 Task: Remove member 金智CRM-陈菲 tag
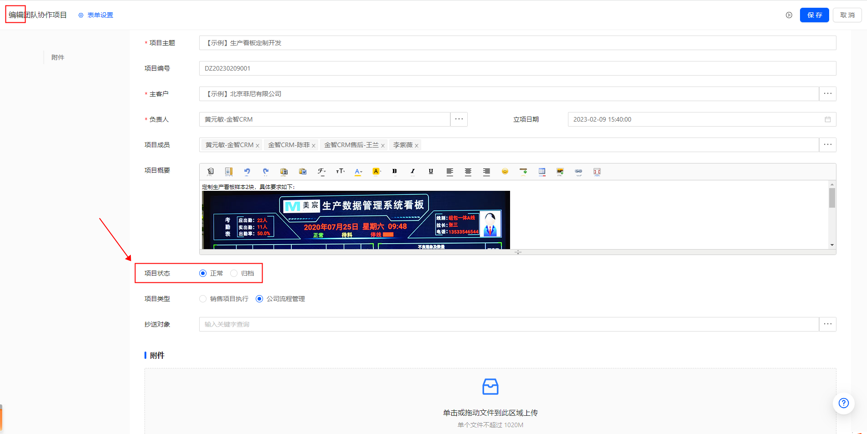(314, 146)
